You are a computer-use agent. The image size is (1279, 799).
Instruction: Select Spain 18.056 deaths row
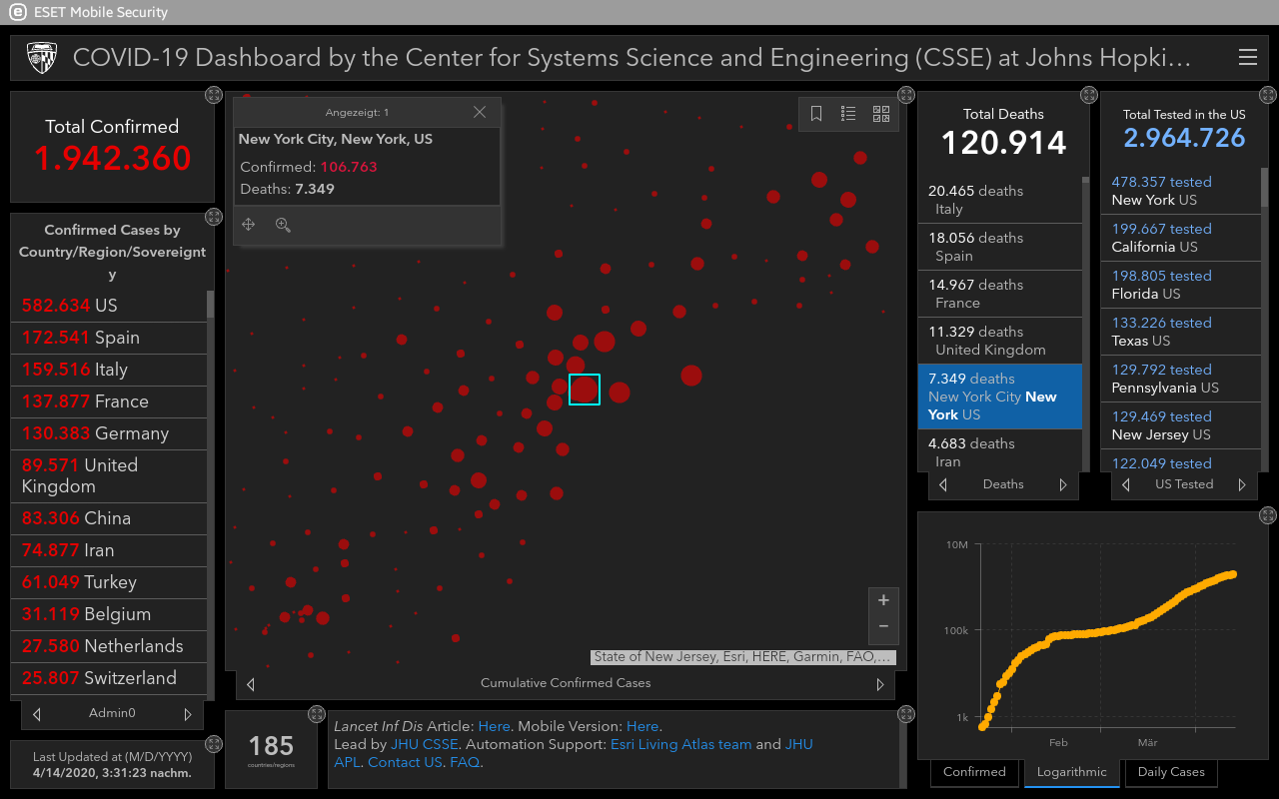[1000, 247]
